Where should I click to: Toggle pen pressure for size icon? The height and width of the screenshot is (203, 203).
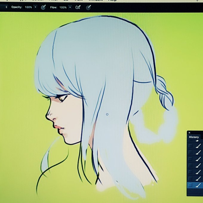[89, 7]
